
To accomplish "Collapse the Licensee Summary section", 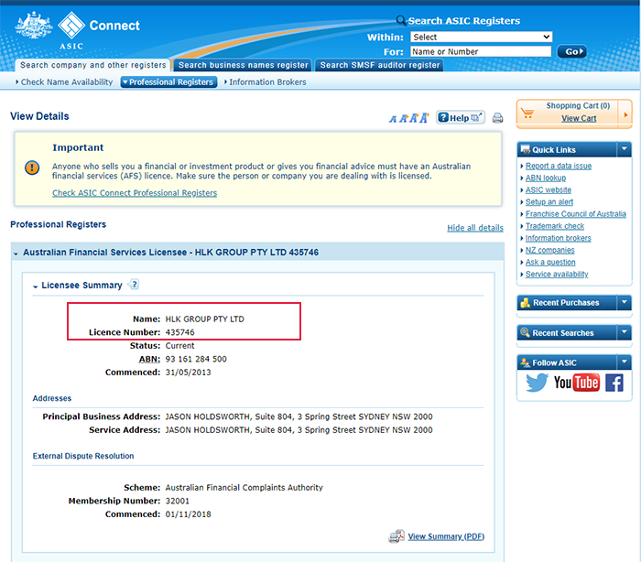I will click(36, 286).
